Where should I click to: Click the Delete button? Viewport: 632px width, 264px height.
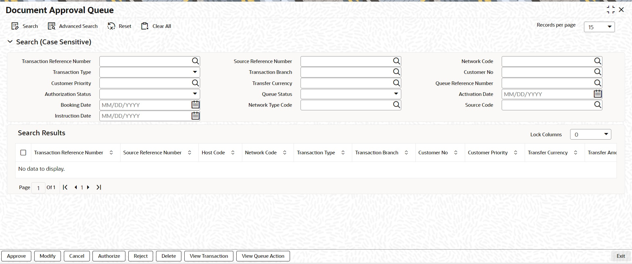click(169, 256)
